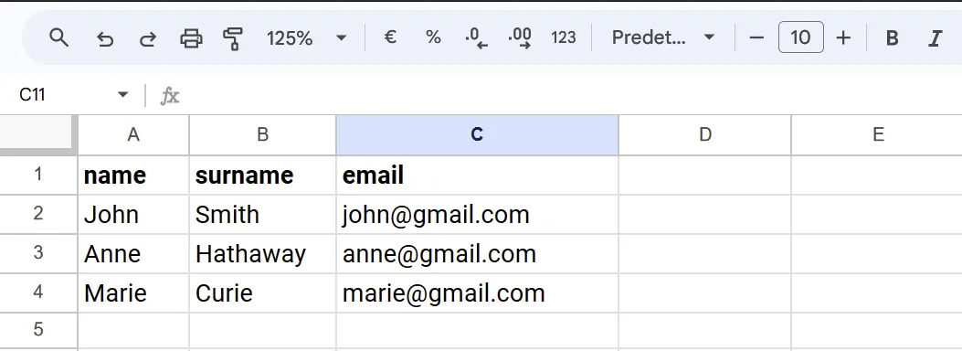962x351 pixels.
Task: Undo the last action
Action: [x=105, y=38]
